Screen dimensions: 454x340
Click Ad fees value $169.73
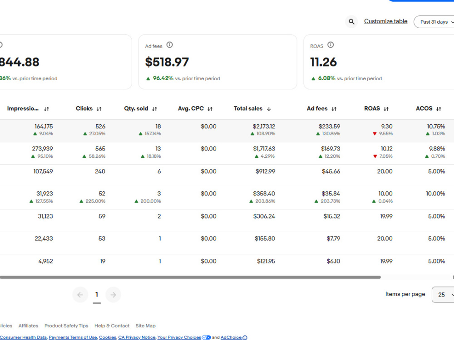[x=331, y=149]
